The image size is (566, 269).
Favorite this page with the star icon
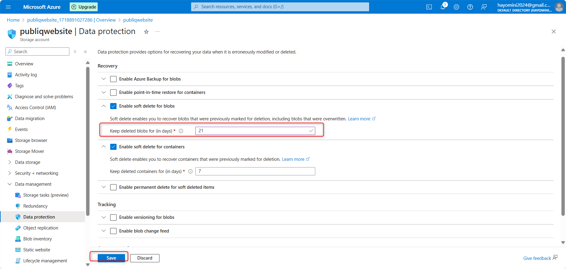click(x=146, y=32)
